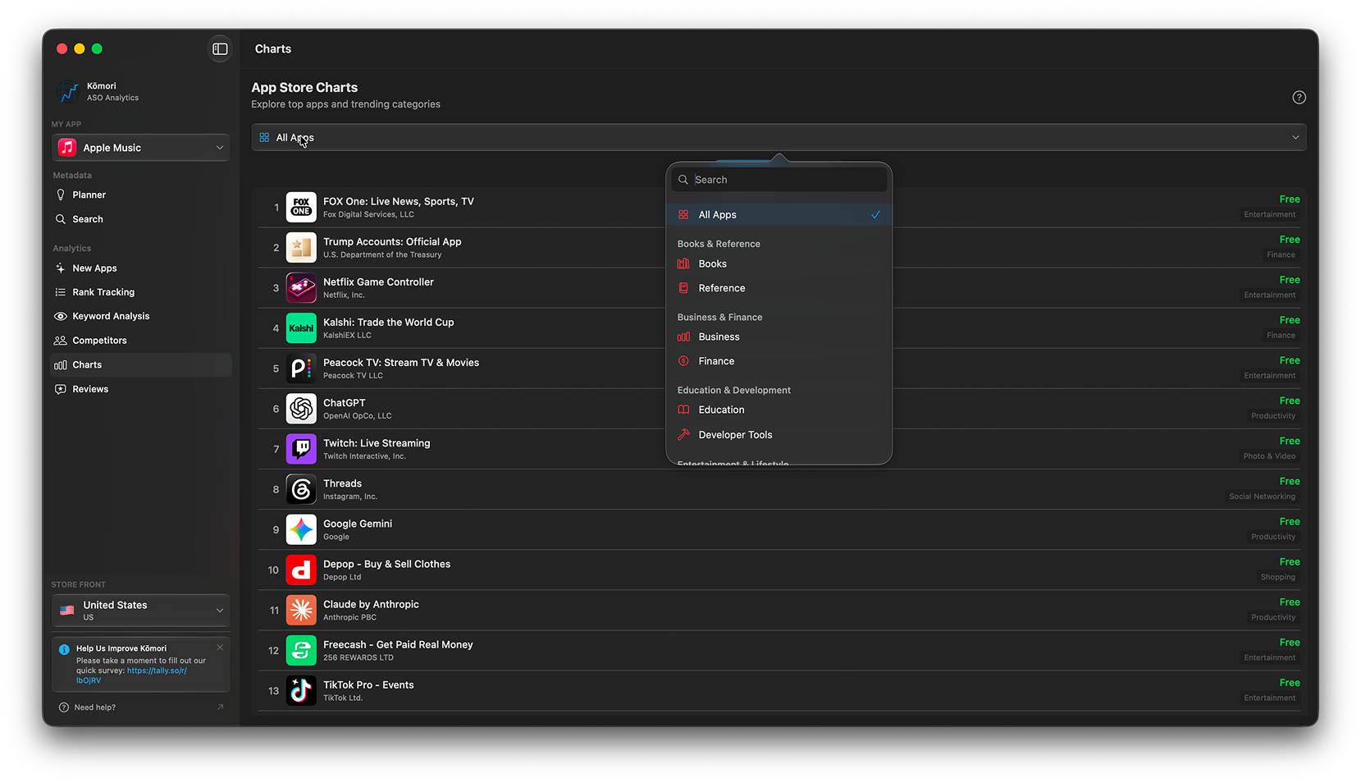Click the Freecash app icon

tap(301, 650)
